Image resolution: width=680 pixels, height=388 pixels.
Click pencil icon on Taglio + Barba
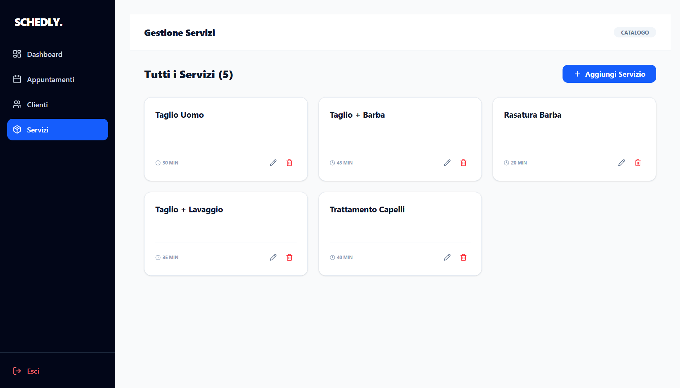tap(447, 163)
